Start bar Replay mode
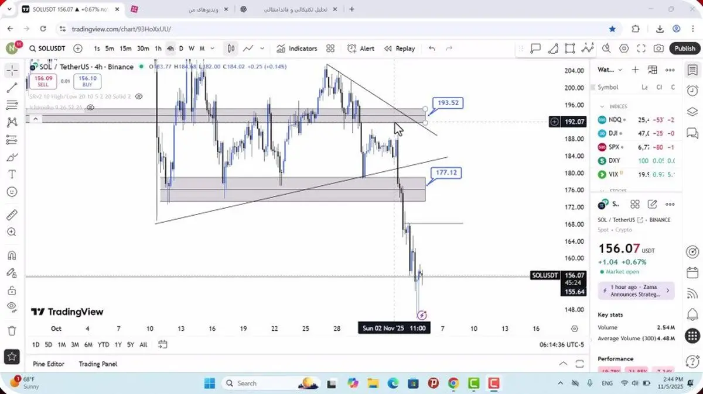 pos(400,49)
